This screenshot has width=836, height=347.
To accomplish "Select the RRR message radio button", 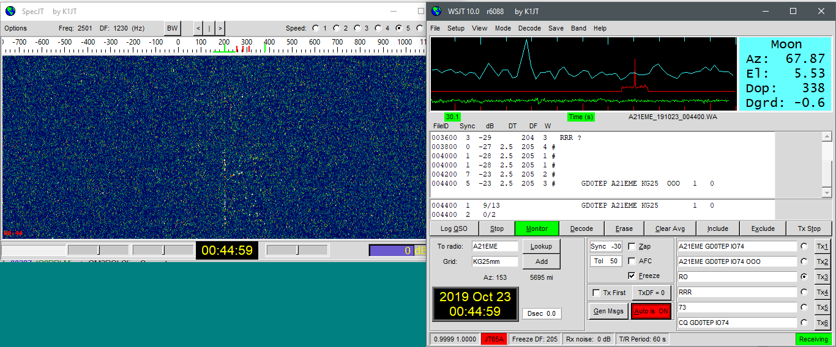I will [804, 292].
